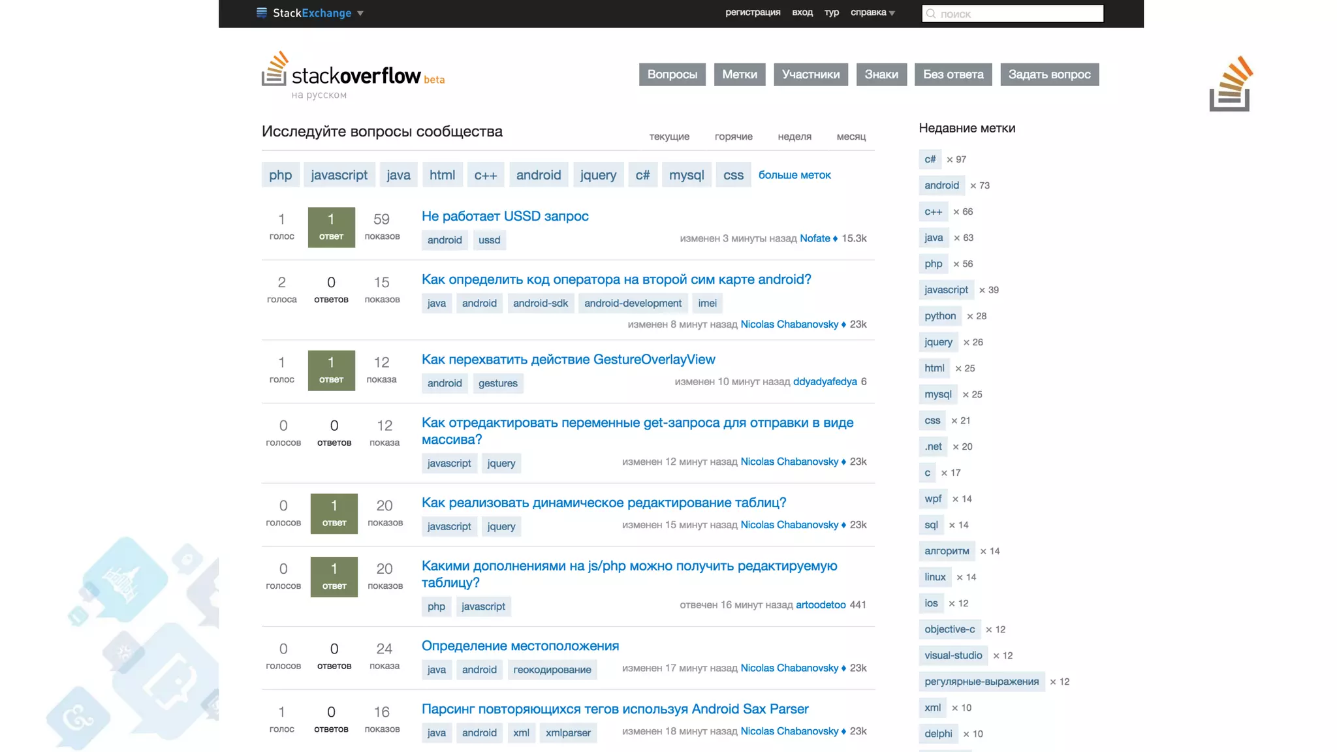Click the green answer badge on GestureOverlayView question
Viewport: 1337px width, 752px height.
point(331,369)
